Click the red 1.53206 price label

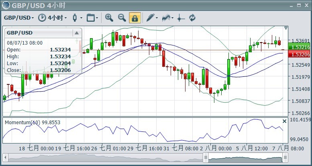click(x=299, y=54)
